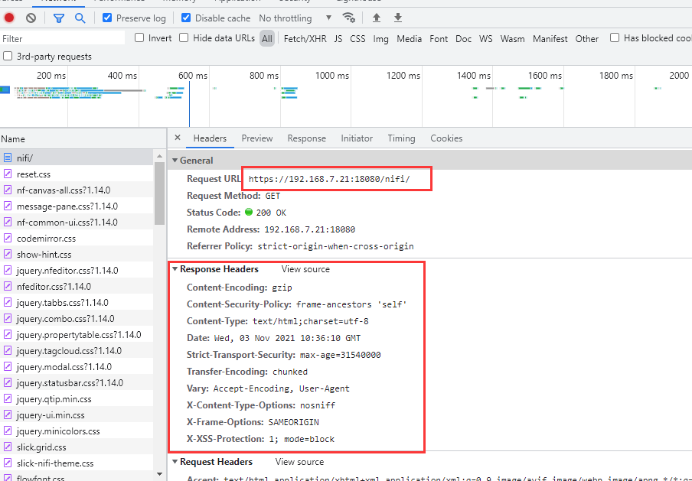Export HAR file

(x=398, y=18)
